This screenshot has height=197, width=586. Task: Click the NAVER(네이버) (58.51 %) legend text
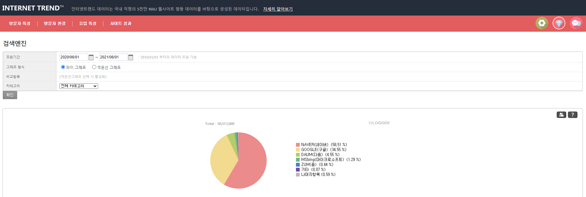[324, 145]
